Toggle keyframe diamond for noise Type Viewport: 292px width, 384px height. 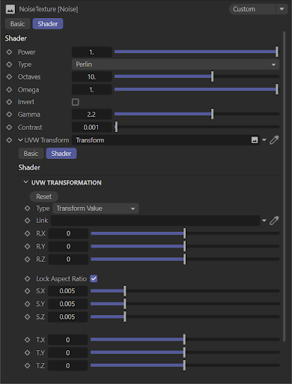pyautogui.click(x=9, y=64)
